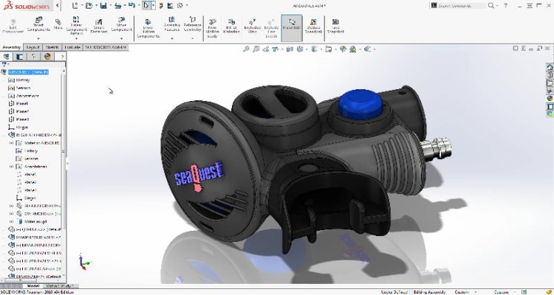The image size is (554, 295).
Task: Open the Design Library task pane tab
Action: click(550, 75)
